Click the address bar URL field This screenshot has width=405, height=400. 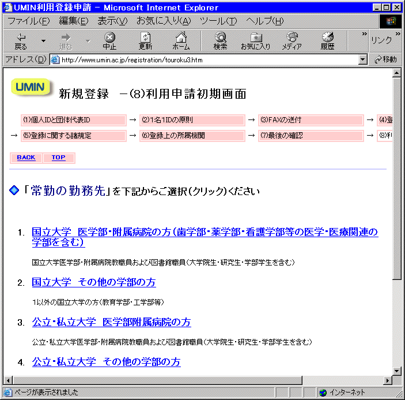tap(207, 59)
